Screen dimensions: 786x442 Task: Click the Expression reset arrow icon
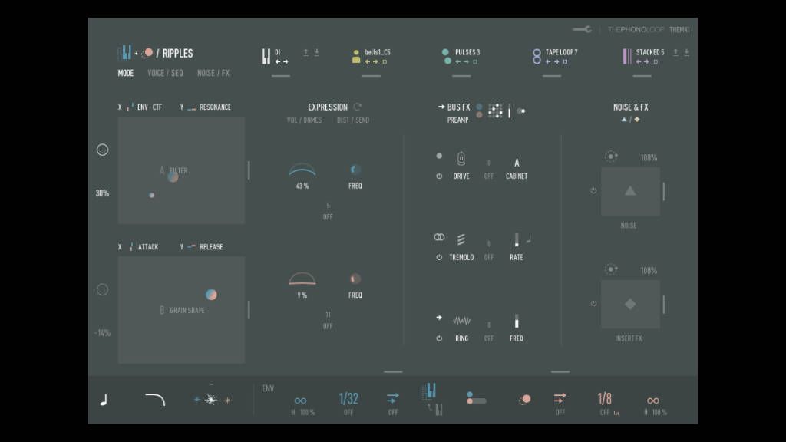click(x=358, y=107)
